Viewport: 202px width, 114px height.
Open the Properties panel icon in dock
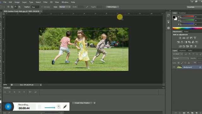(168, 22)
